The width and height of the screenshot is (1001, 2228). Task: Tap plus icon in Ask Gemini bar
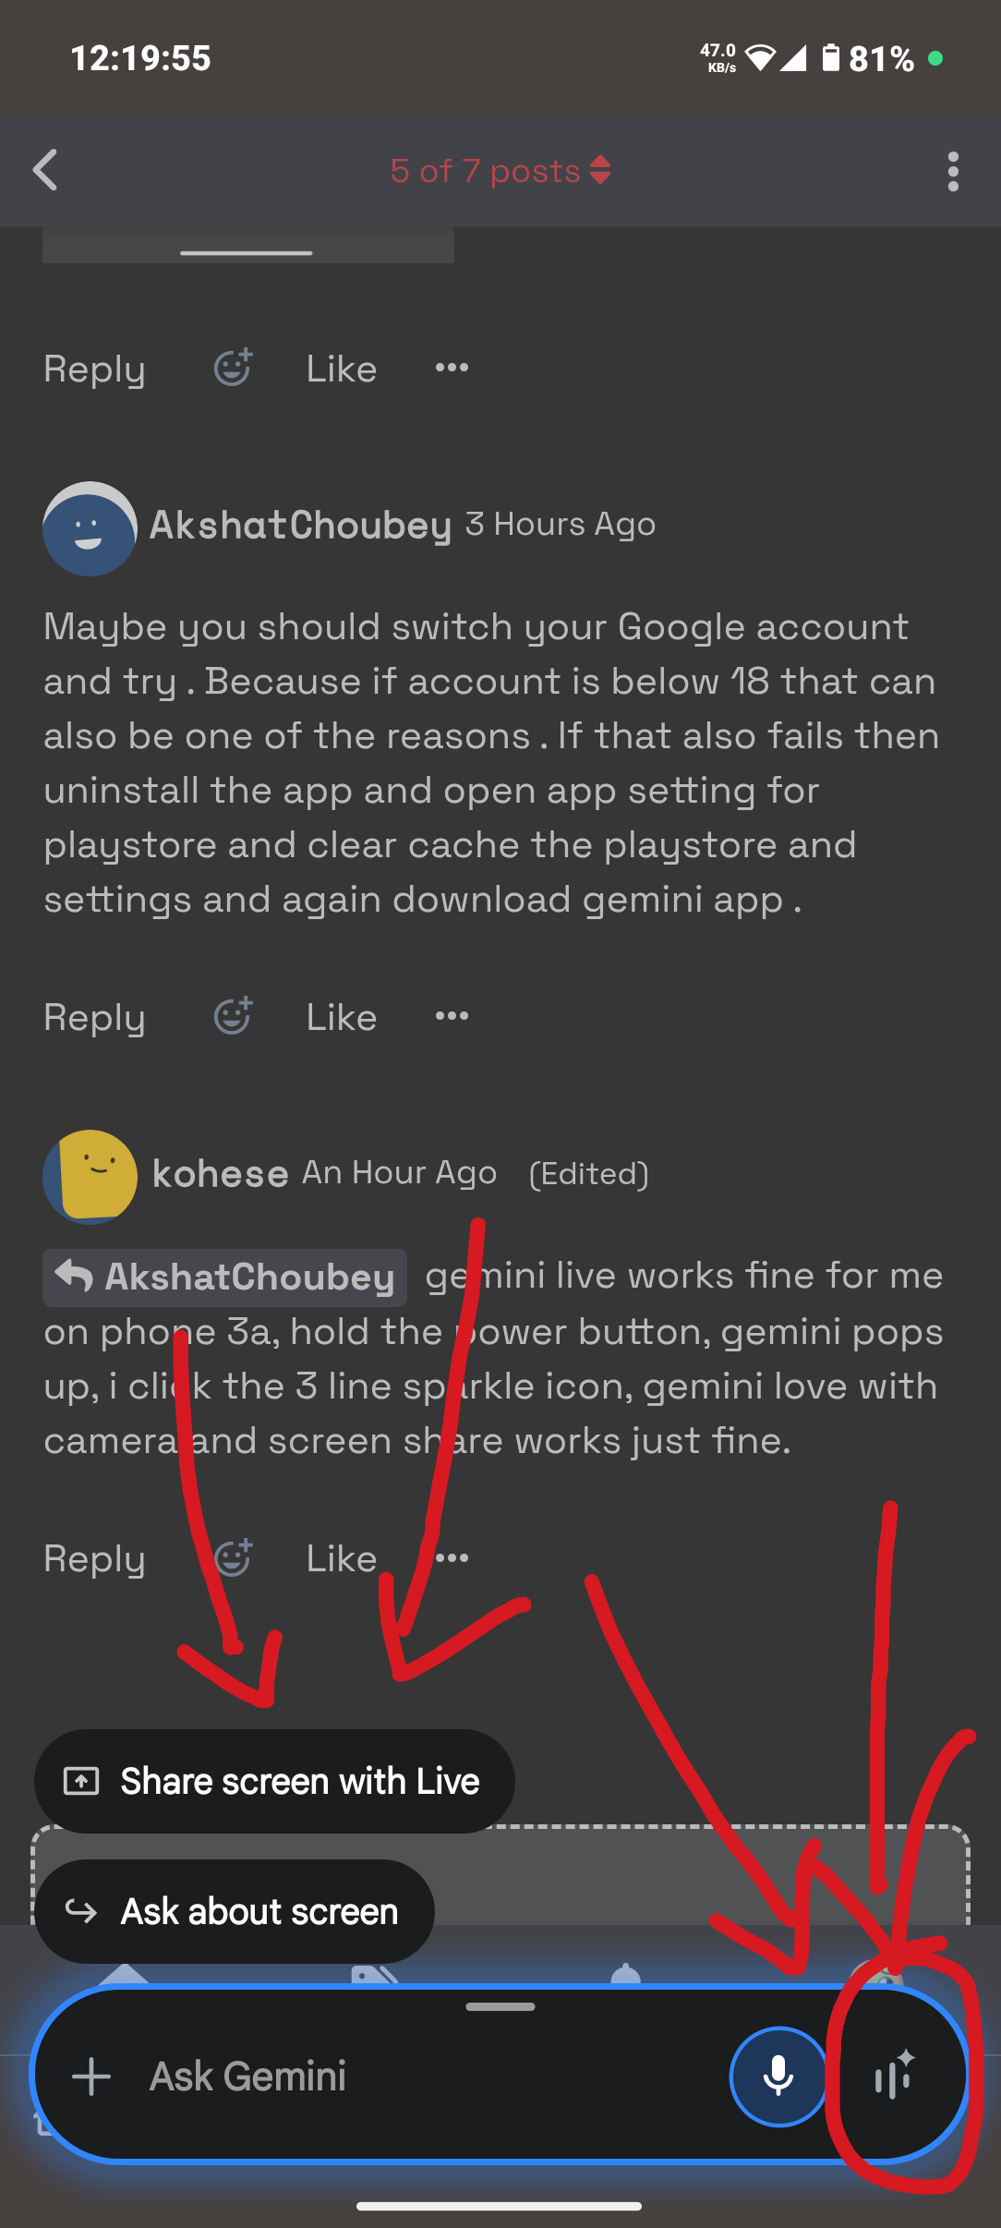(91, 2077)
